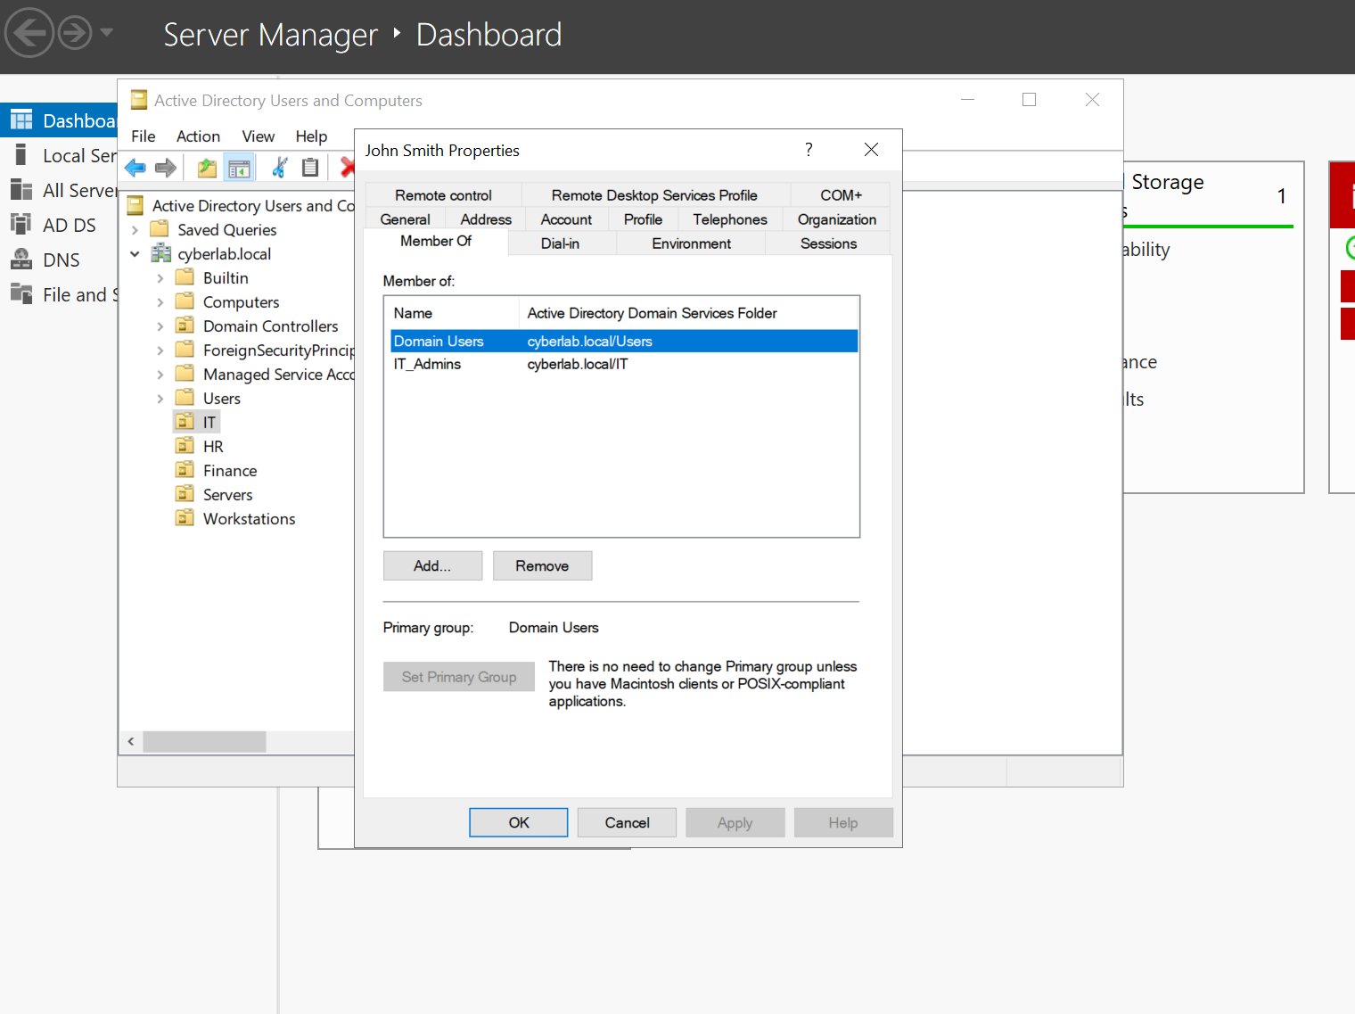Click the Cancel button
The height and width of the screenshot is (1014, 1355).
point(628,823)
